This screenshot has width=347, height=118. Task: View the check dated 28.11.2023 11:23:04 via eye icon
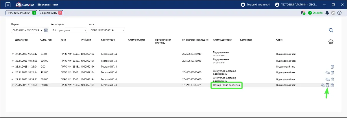(x=13, y=67)
